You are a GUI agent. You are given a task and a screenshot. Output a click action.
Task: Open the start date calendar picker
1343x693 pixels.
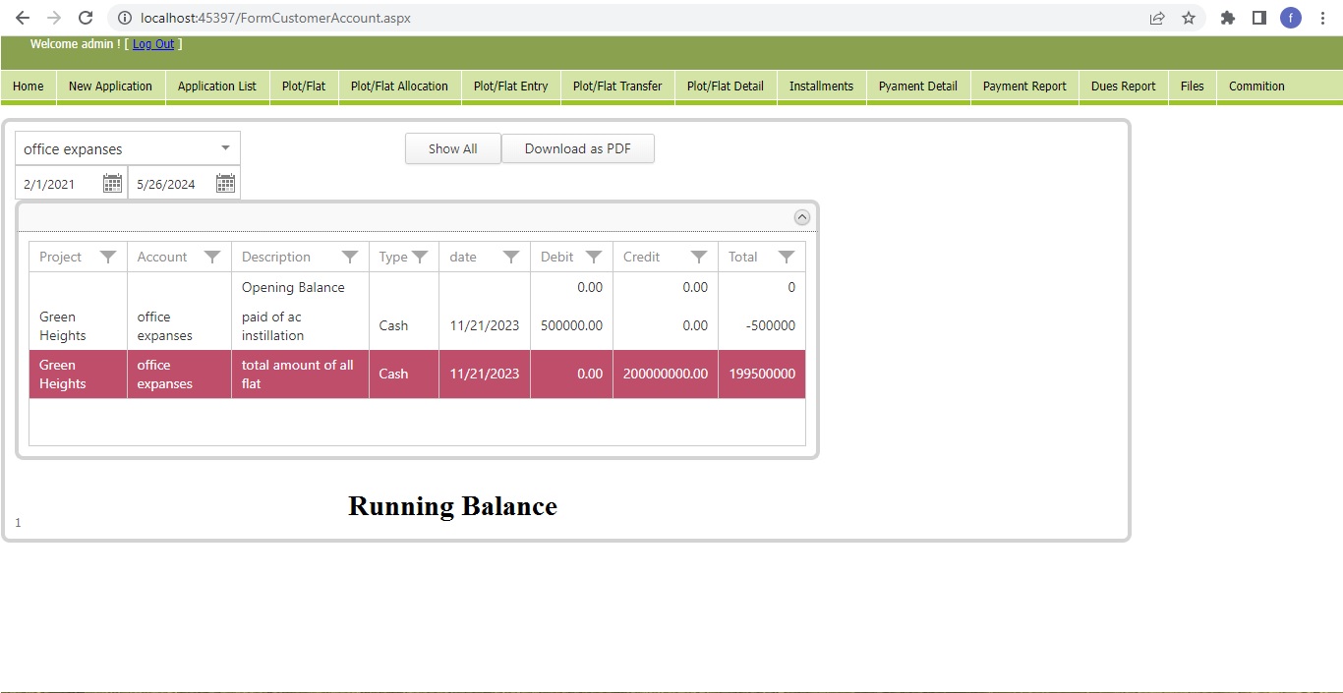[x=112, y=184]
